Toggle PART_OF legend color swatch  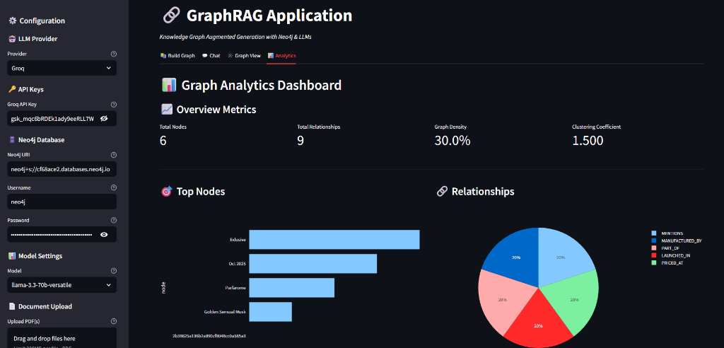coord(654,248)
